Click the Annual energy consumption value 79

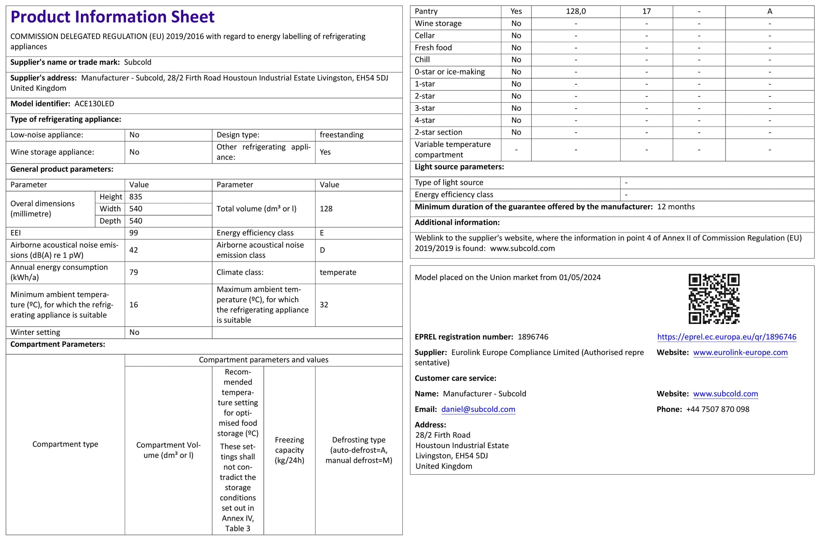coord(134,272)
